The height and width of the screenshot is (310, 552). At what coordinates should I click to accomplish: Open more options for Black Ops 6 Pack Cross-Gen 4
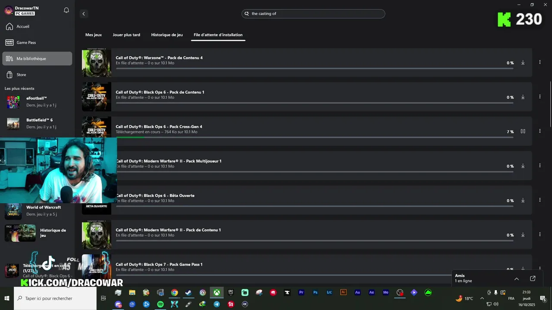(539, 131)
